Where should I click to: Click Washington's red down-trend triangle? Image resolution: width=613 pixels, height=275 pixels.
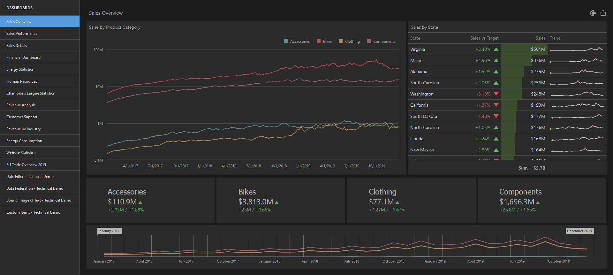pos(496,94)
